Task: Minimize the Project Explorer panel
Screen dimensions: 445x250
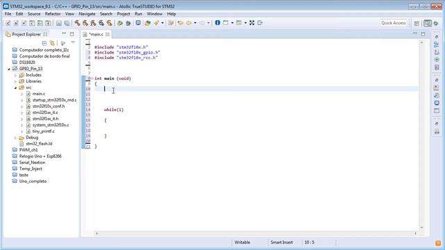Action: (x=64, y=34)
